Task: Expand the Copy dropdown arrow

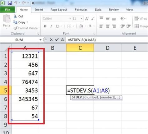Action: tap(27, 22)
